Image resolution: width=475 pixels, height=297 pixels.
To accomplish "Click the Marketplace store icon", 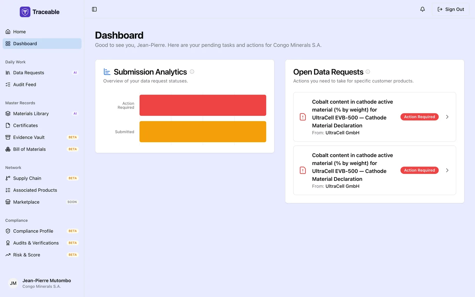I will 8,202.
